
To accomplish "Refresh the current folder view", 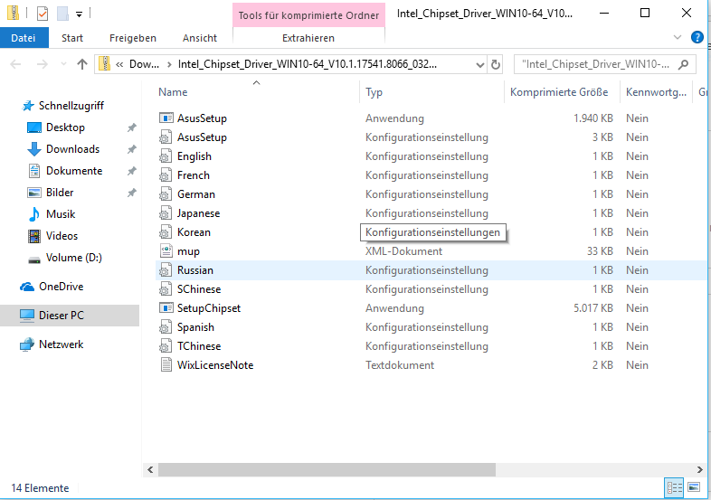I will 496,65.
